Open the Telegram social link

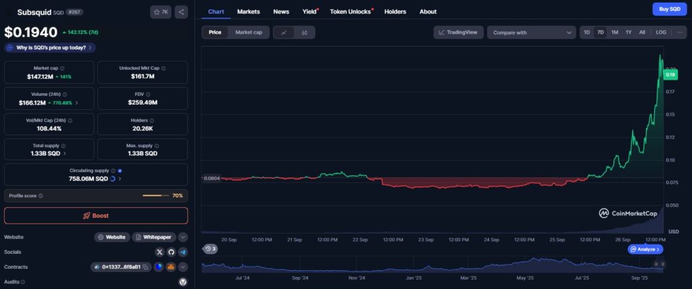click(x=182, y=252)
